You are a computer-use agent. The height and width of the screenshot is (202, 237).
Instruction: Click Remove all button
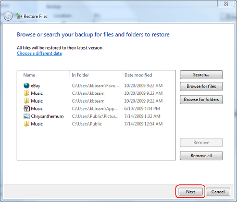[x=201, y=156]
